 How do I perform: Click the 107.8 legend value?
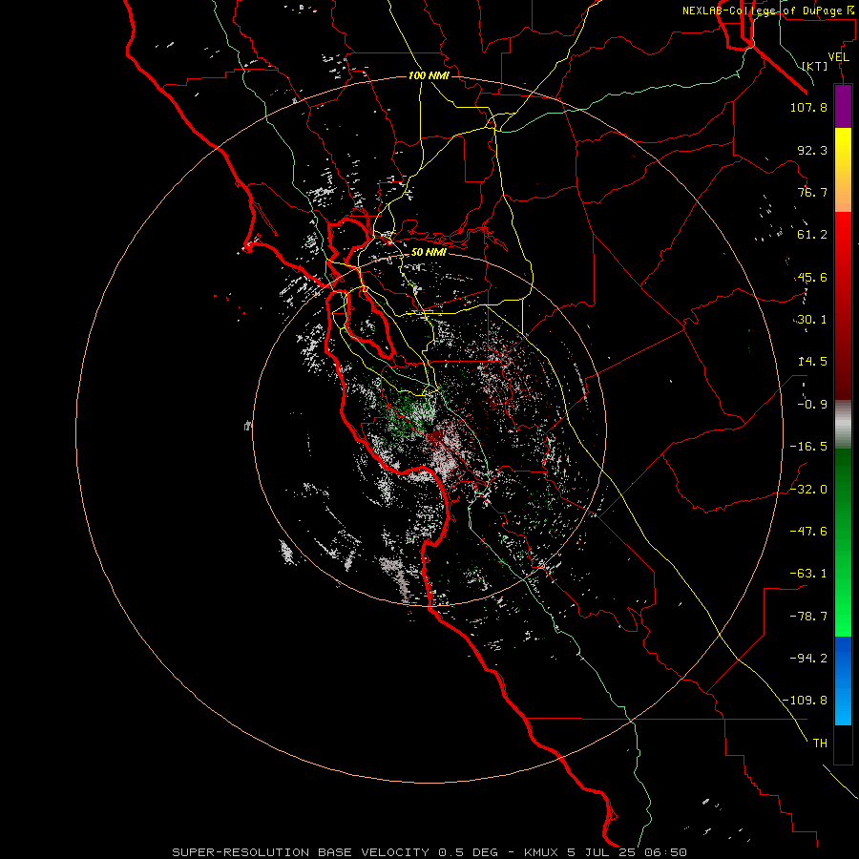[808, 107]
